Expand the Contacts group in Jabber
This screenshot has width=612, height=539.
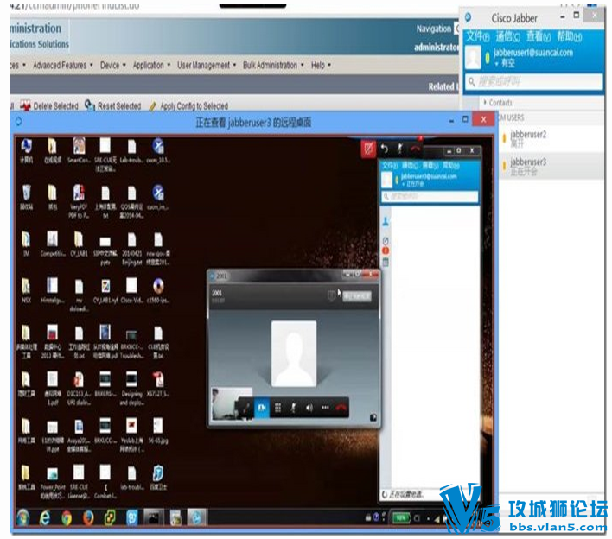point(498,103)
